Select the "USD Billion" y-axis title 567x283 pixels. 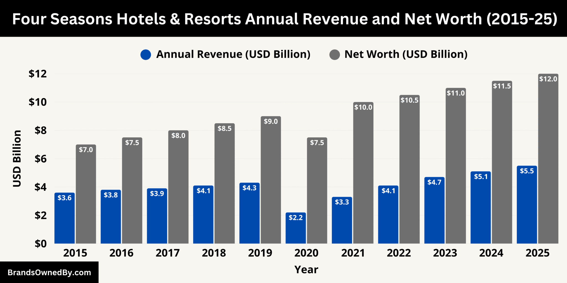[17, 159]
